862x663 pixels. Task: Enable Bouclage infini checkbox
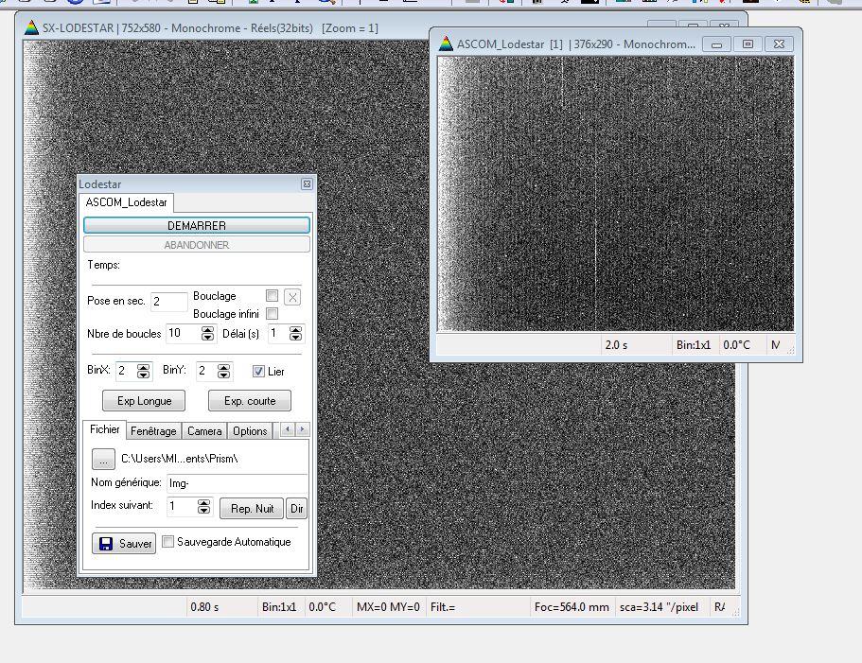pos(273,314)
